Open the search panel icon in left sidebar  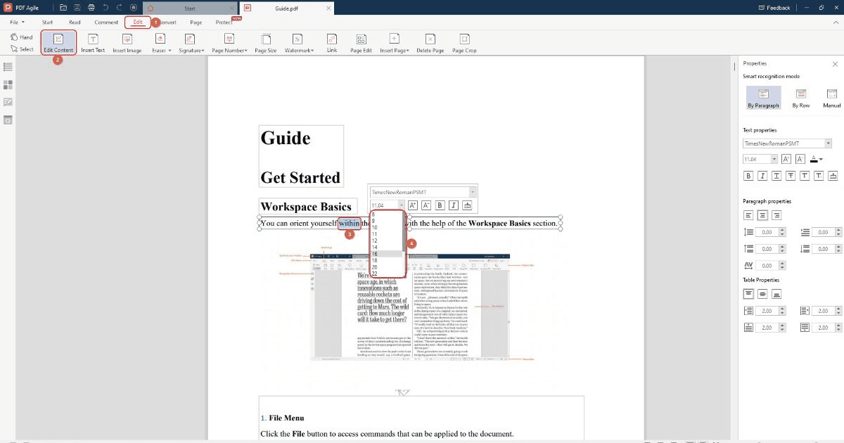[8, 120]
